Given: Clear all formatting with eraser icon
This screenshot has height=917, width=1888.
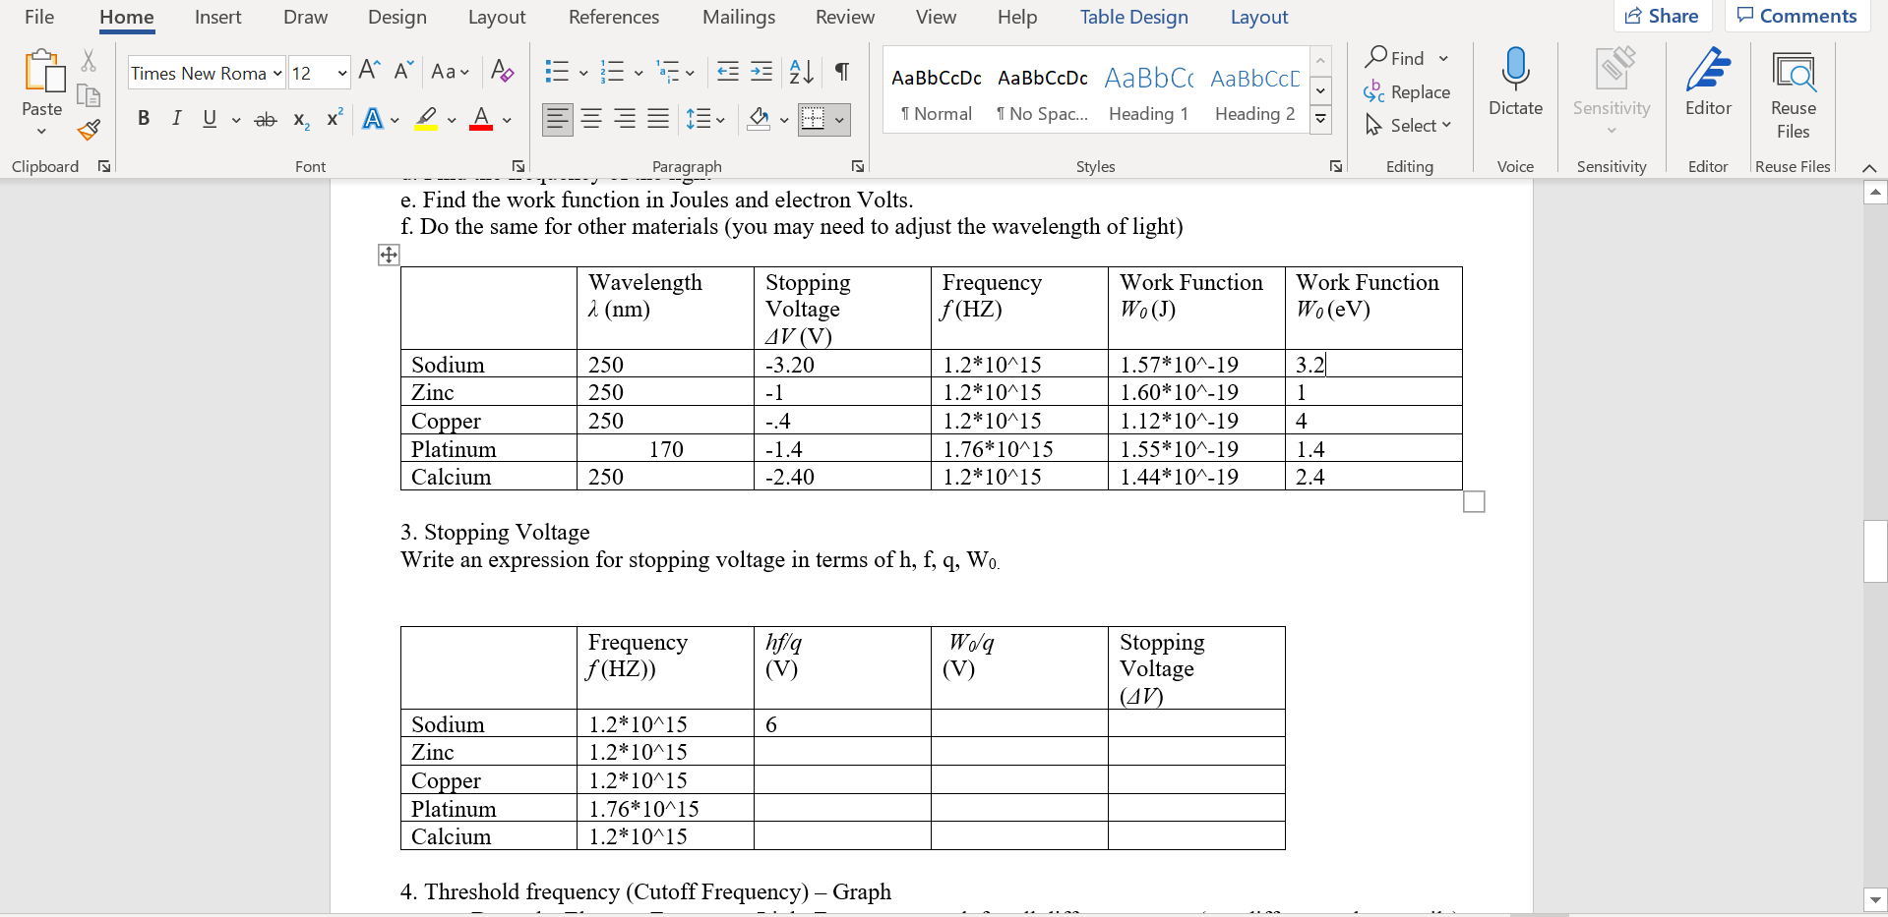Looking at the screenshot, I should [502, 71].
